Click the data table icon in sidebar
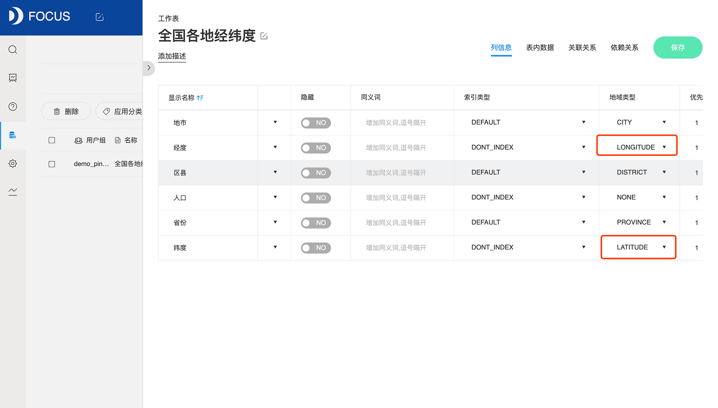The width and height of the screenshot is (718, 408). point(13,135)
